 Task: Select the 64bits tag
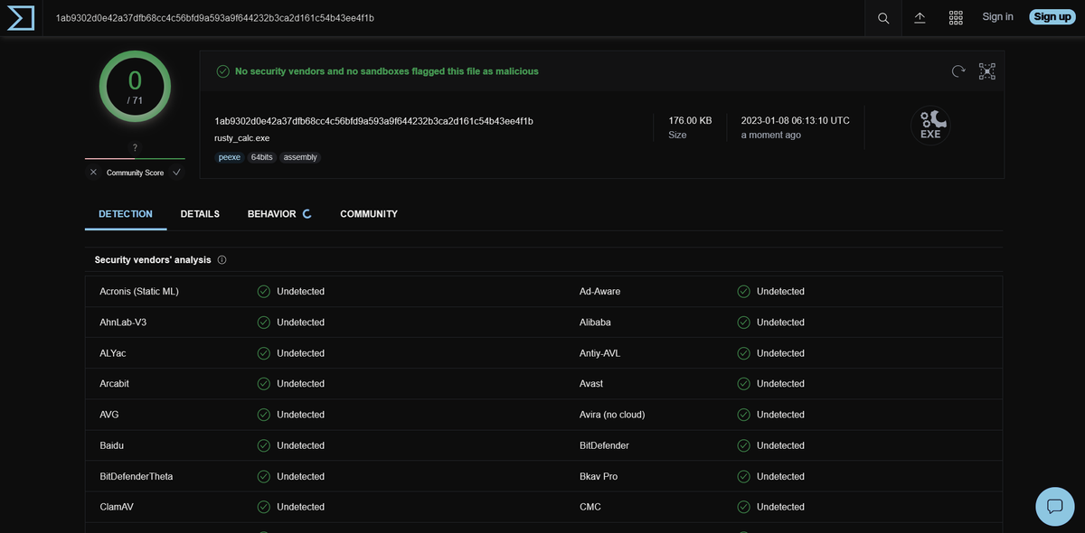[x=262, y=157]
